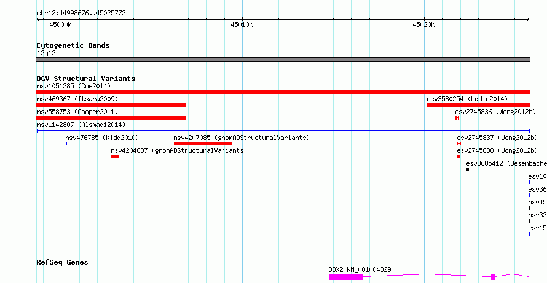Screen dimensions: 547x283
Task: Select the nsv469367 (Itsara2009) red bar
Action: [111, 105]
